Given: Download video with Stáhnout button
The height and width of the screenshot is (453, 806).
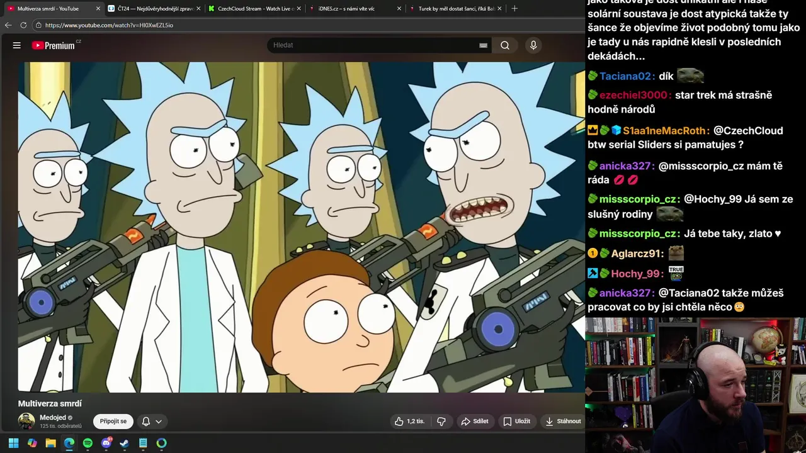Looking at the screenshot, I should point(564,422).
